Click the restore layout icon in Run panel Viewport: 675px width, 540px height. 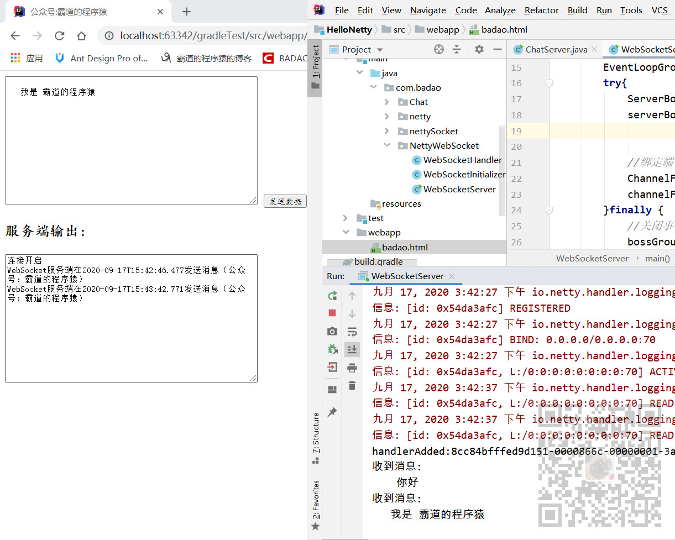(332, 390)
